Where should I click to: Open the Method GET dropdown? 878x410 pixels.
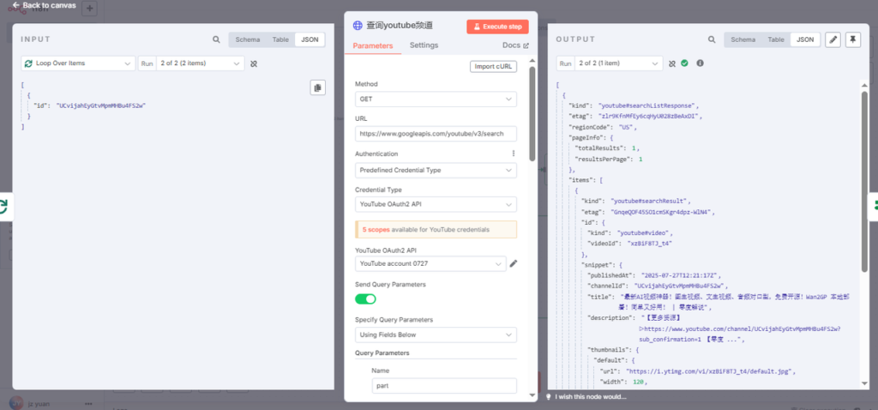(x=436, y=99)
